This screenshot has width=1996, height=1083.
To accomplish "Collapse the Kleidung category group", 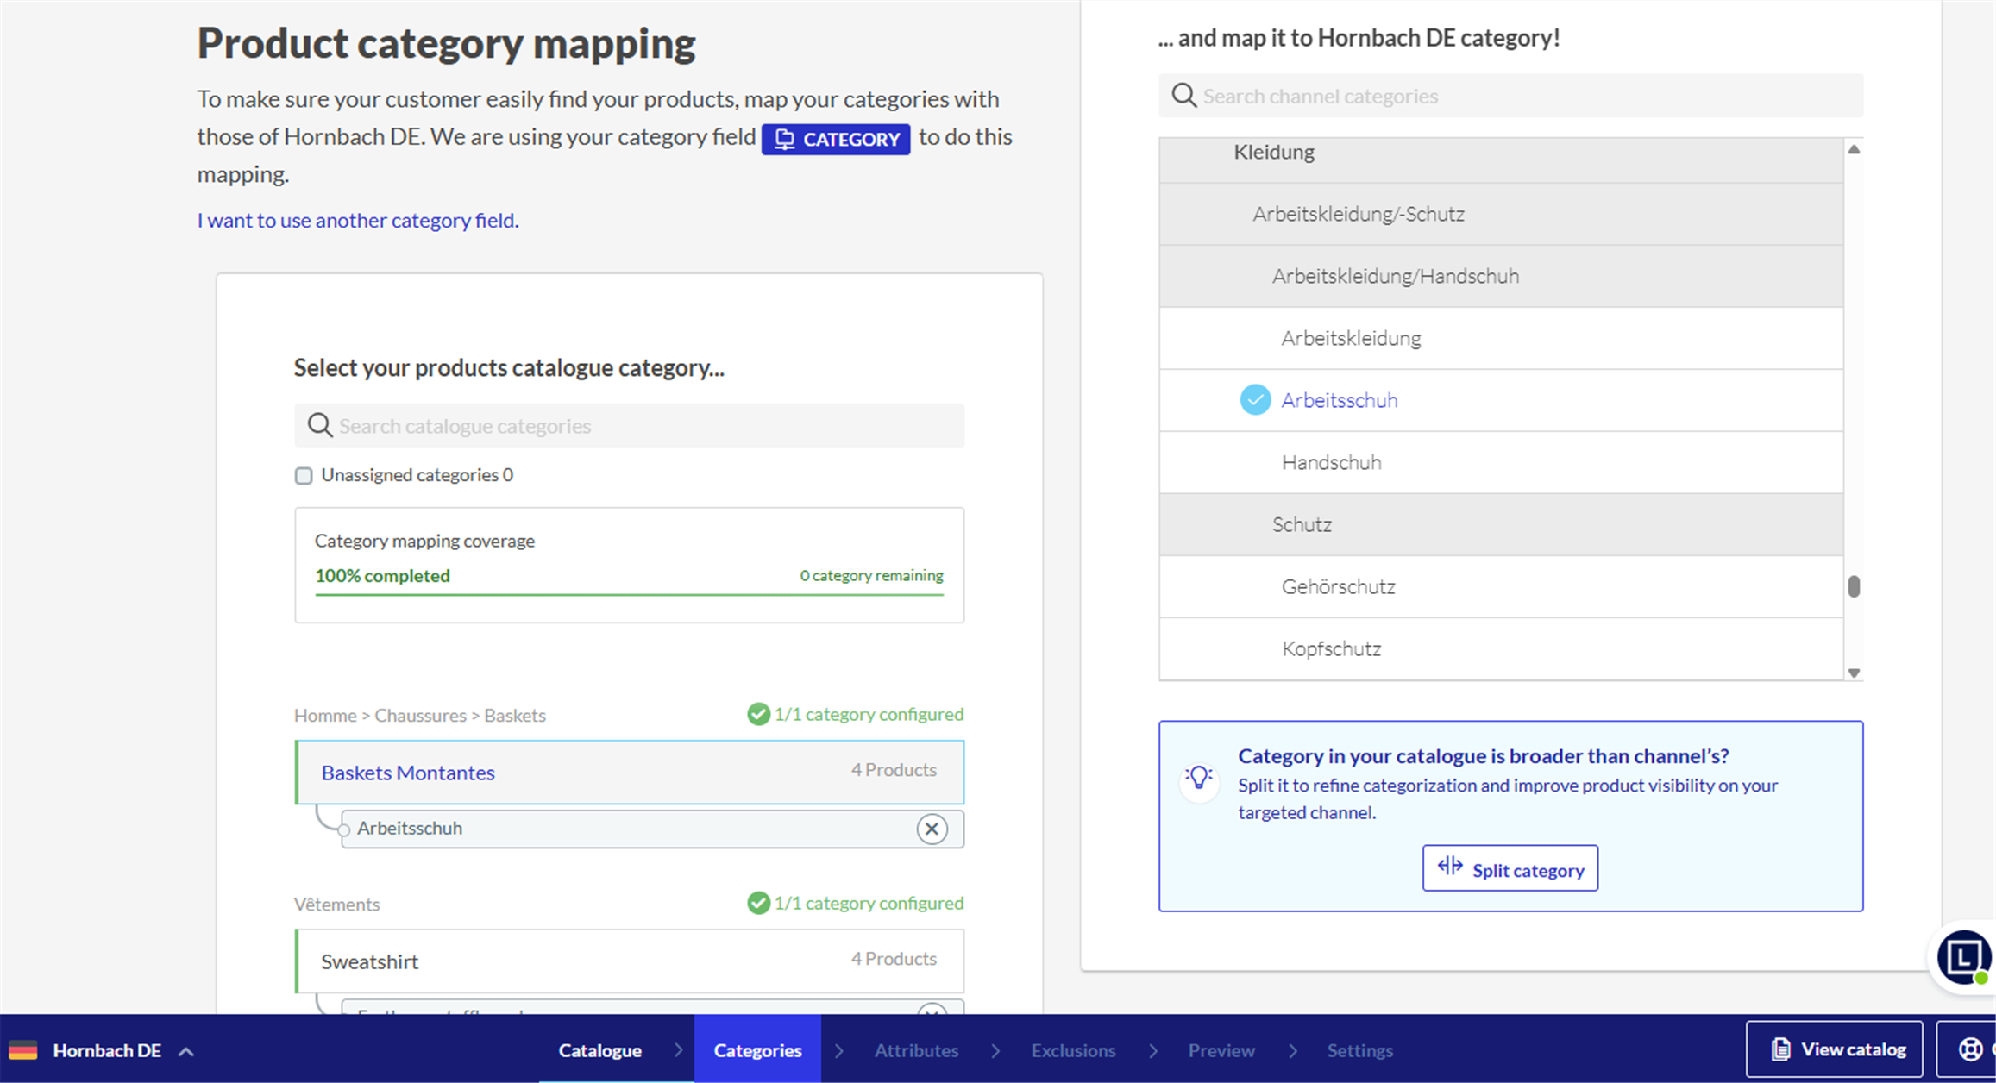I will coord(1273,153).
